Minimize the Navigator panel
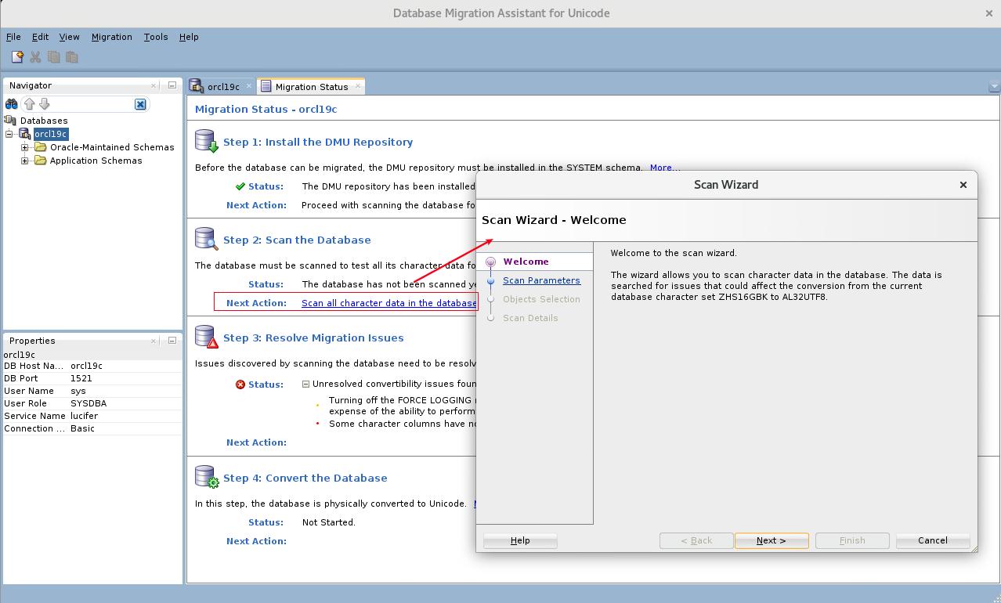The height and width of the screenshot is (603, 1001). [x=172, y=85]
